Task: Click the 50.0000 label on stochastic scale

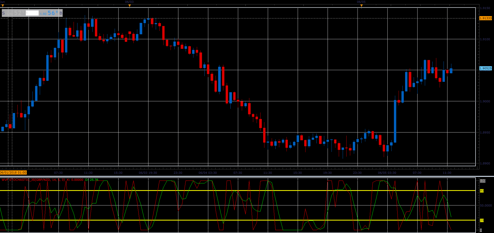Action: point(486,205)
